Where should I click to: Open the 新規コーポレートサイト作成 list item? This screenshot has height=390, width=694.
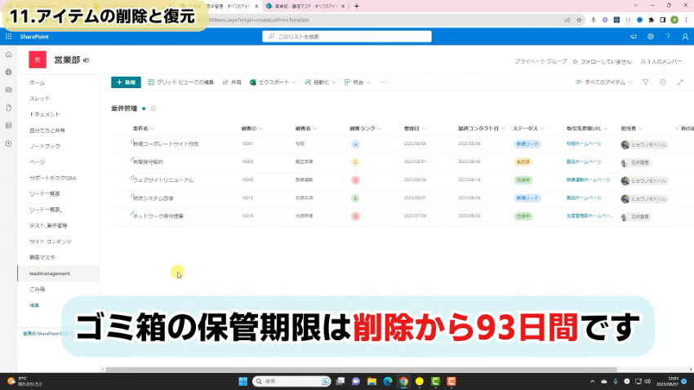pos(166,144)
